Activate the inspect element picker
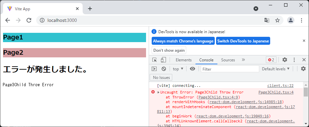 [155, 60]
